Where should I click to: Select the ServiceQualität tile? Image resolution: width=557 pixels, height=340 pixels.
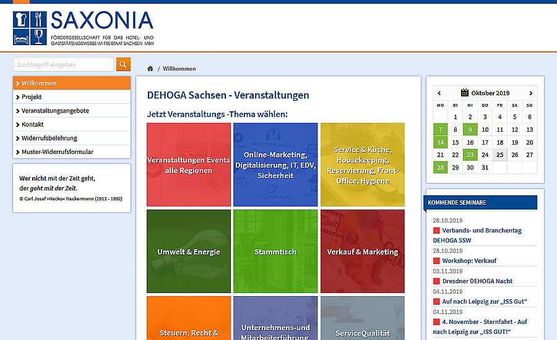362,318
